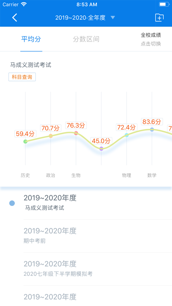Toggle 全校成绩 点击切换 view
The width and height of the screenshot is (172, 306).
pyautogui.click(x=151, y=39)
